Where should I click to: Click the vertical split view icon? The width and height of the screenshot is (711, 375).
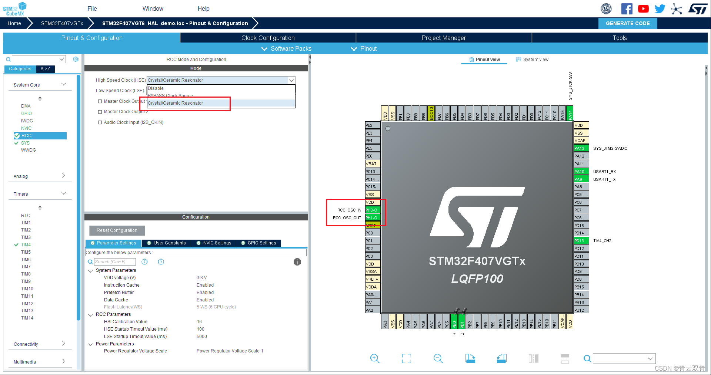[534, 358]
